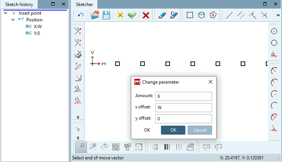The width and height of the screenshot is (282, 162).
Task: Activate insert point P tool in sidebar
Action: click(x=78, y=129)
